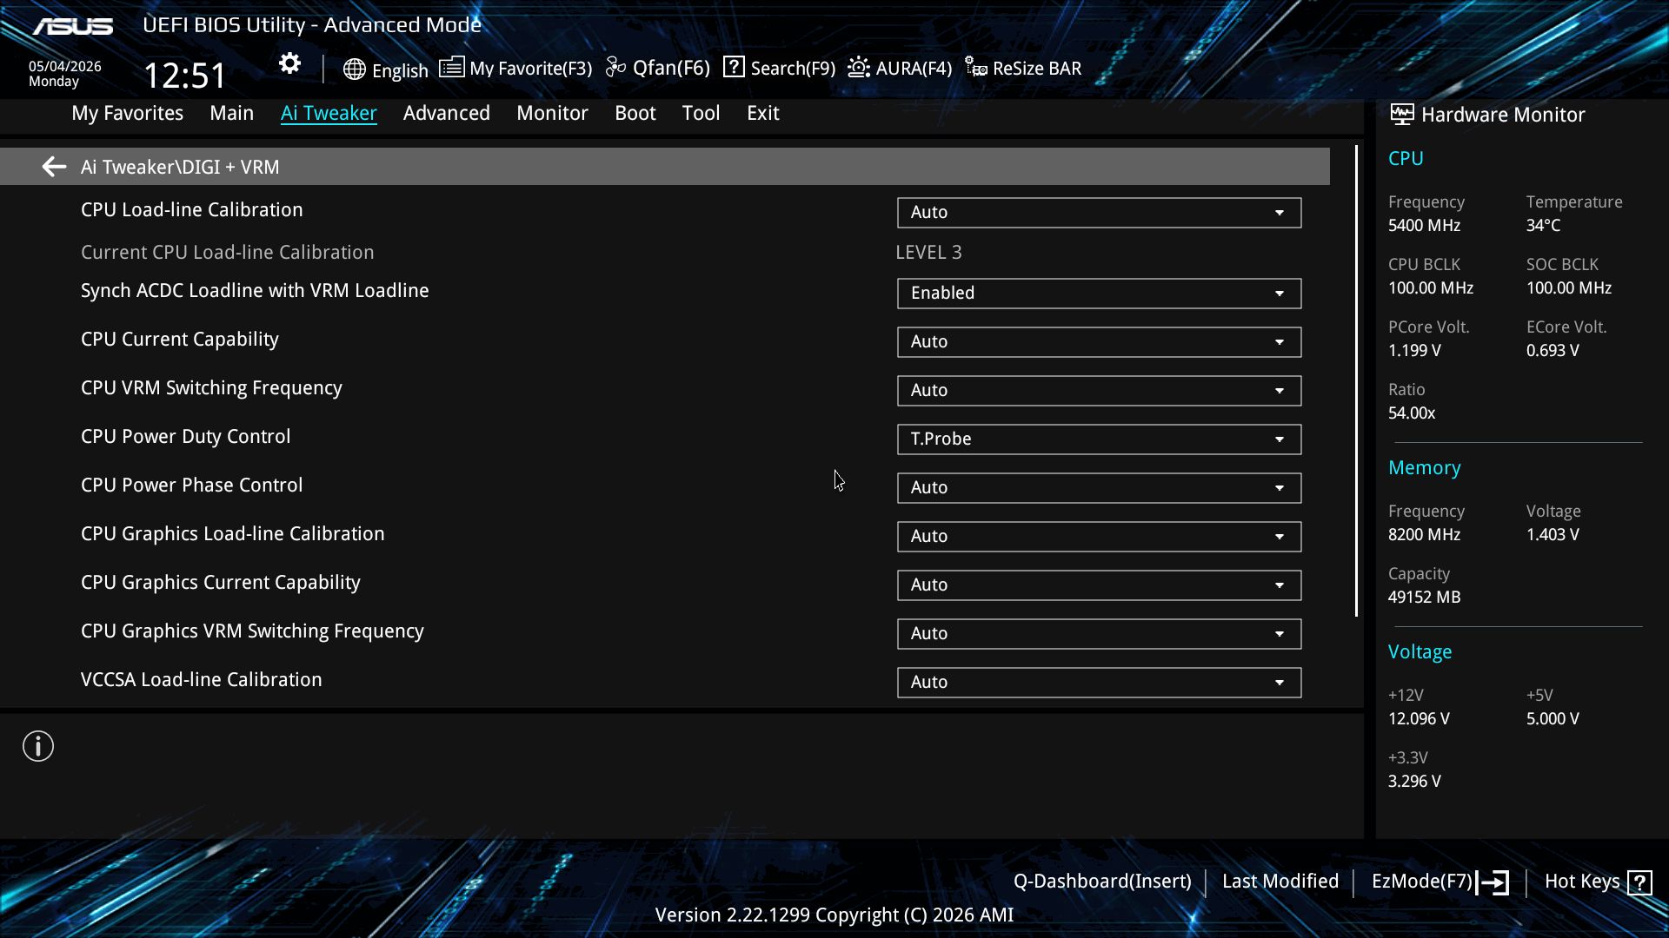Click CPU frequency 5400 MHz value

[x=1424, y=226]
